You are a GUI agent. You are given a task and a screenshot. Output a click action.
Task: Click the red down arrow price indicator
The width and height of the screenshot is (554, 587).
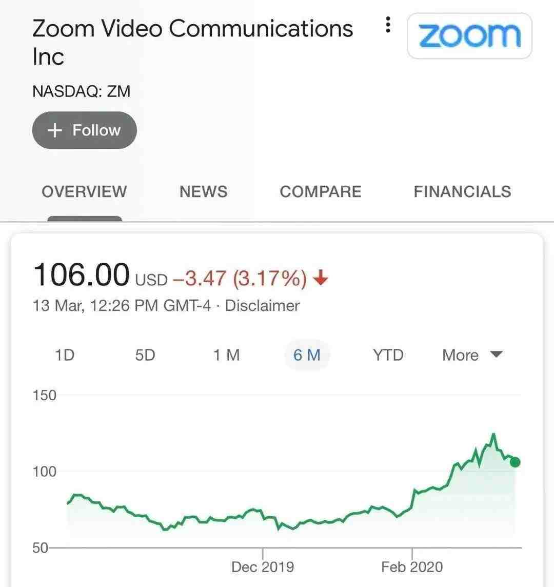pyautogui.click(x=321, y=278)
